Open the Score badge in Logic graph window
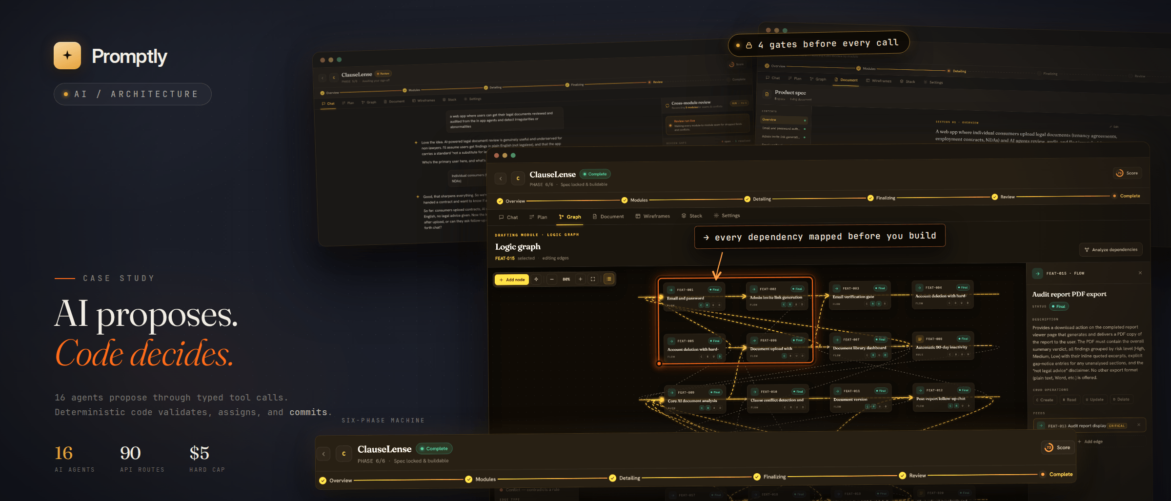The width and height of the screenshot is (1171, 501). click(x=1127, y=173)
